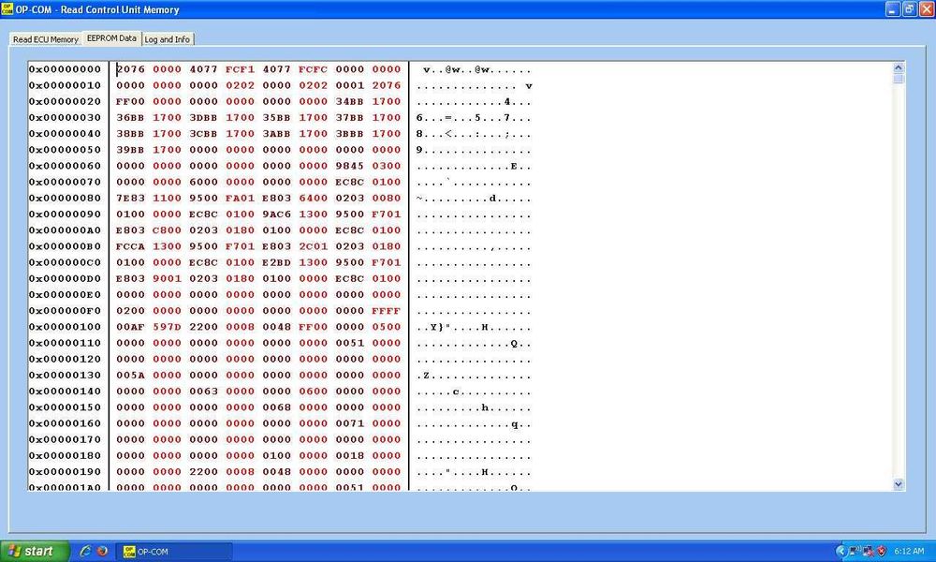Image resolution: width=936 pixels, height=562 pixels.
Task: Click hex value 9845
Action: (349, 166)
